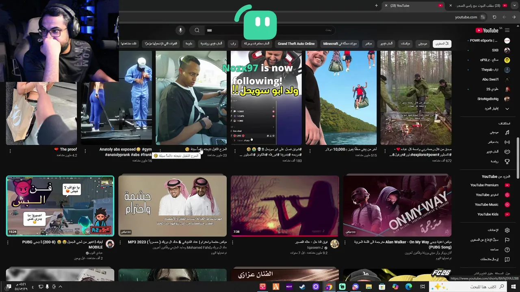Click the youtube.com address bar
The image size is (520, 292).
pos(466,17)
